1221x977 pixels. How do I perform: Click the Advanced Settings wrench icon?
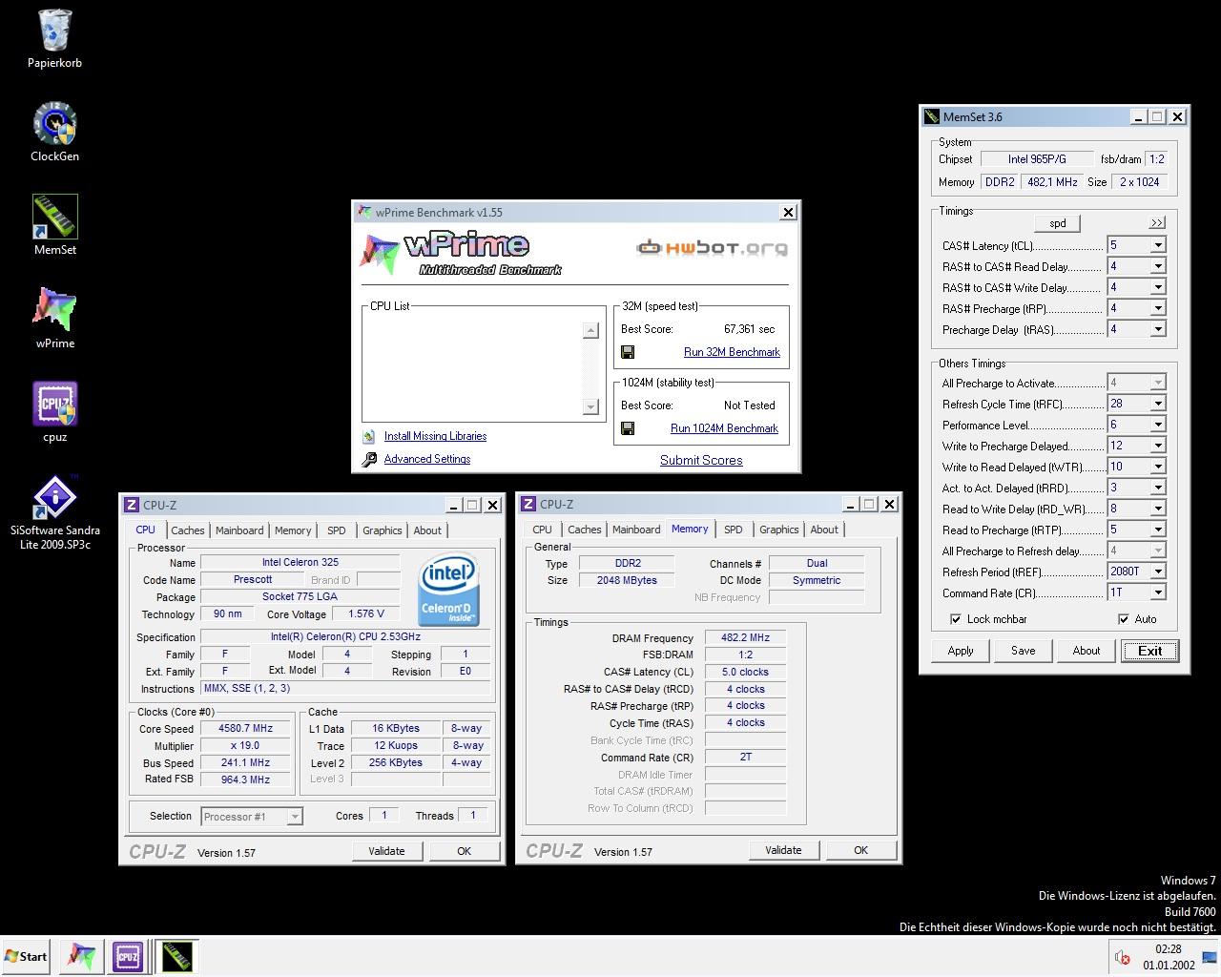(369, 460)
